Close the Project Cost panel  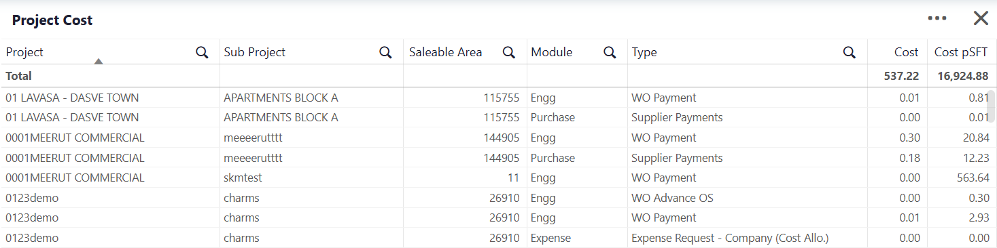[x=981, y=18]
